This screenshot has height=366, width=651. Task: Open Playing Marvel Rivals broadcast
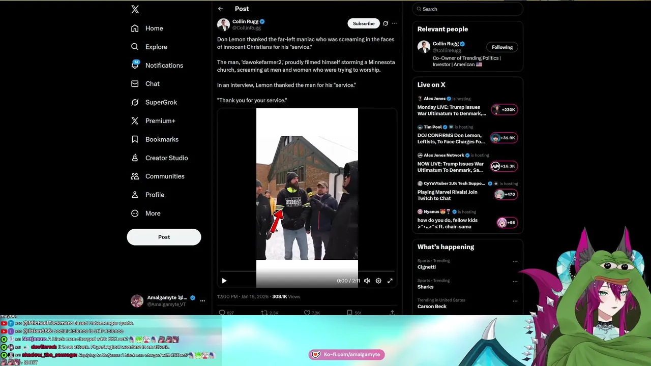click(448, 195)
